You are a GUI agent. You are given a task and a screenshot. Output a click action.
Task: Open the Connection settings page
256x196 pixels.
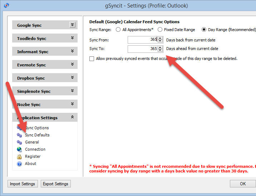(35, 149)
